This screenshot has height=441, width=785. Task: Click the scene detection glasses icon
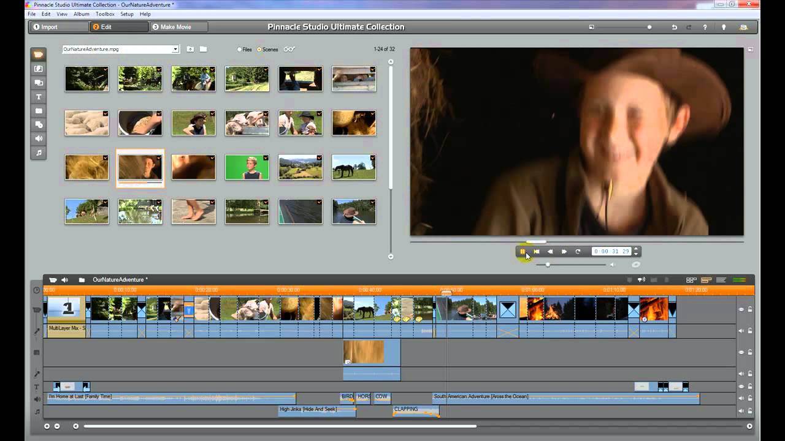pos(289,49)
